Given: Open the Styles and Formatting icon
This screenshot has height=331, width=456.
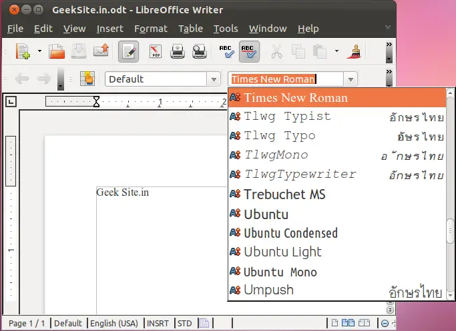Looking at the screenshot, I should coord(87,79).
